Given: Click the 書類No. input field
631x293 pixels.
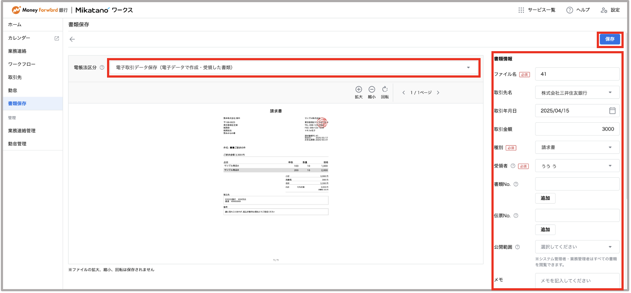Looking at the screenshot, I should coord(577,184).
